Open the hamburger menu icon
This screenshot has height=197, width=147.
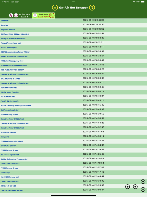click(55, 8)
